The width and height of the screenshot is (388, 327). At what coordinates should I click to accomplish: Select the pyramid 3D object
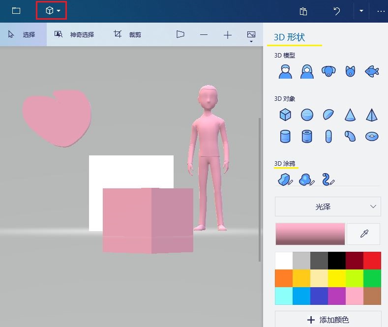click(x=372, y=115)
